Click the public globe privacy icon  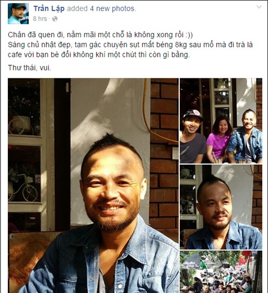click(x=55, y=19)
